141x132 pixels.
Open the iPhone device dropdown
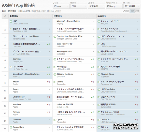pyautogui.click(x=61, y=6)
